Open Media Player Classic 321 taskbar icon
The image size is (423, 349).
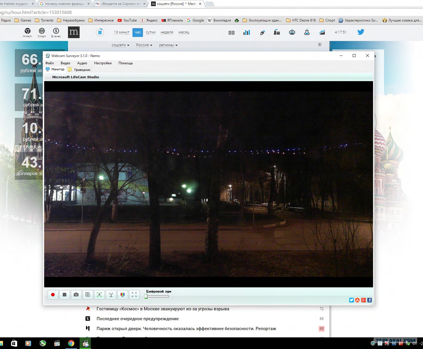57,343
